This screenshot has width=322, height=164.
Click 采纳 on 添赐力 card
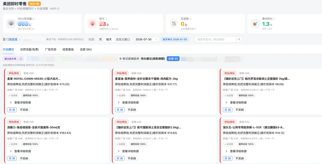(x=12, y=158)
